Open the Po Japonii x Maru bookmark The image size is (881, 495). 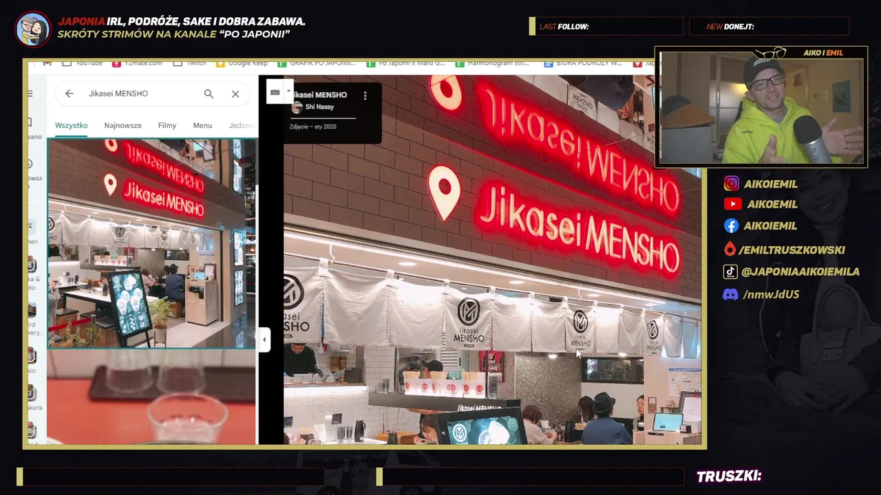coord(406,63)
